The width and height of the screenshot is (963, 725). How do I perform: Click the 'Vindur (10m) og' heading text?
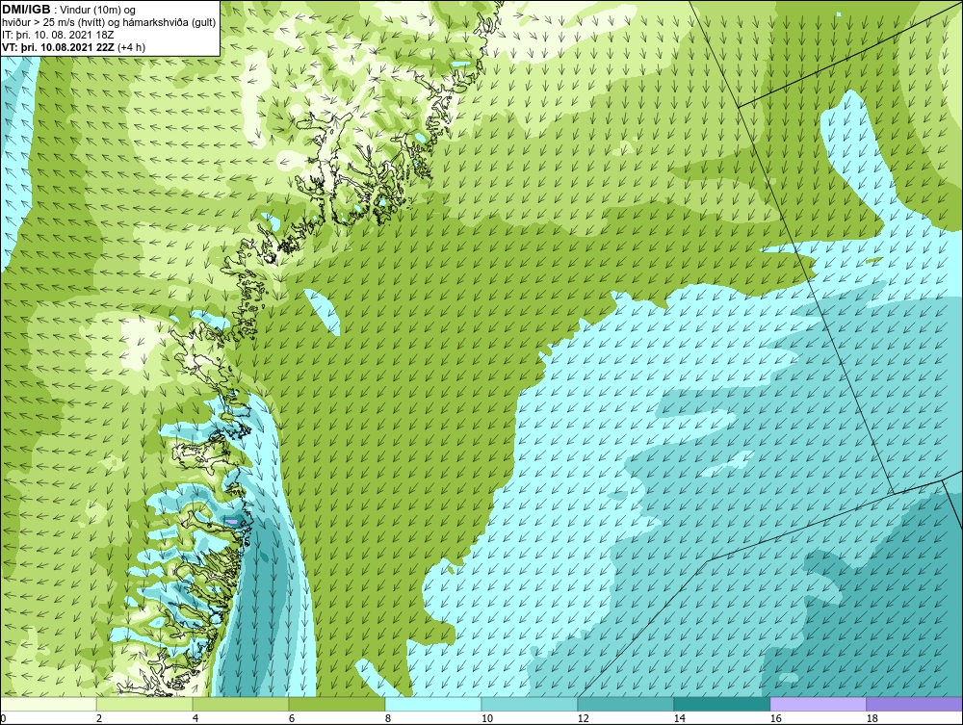99,11
